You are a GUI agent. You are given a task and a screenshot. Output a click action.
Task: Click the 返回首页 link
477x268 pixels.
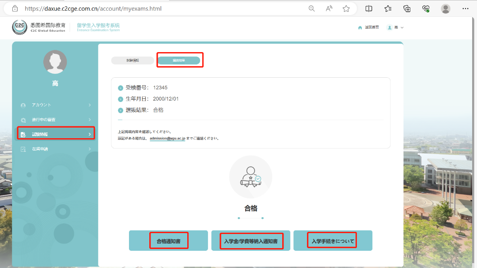click(372, 27)
